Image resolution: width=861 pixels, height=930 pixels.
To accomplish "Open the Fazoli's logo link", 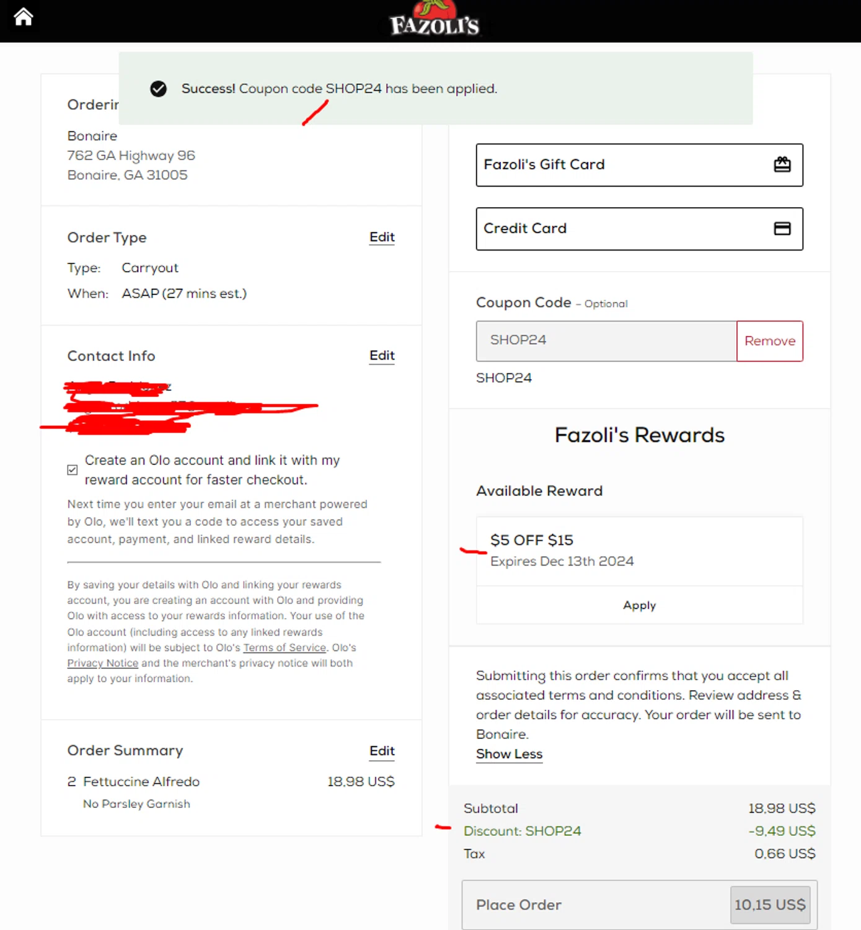I will 435,19.
